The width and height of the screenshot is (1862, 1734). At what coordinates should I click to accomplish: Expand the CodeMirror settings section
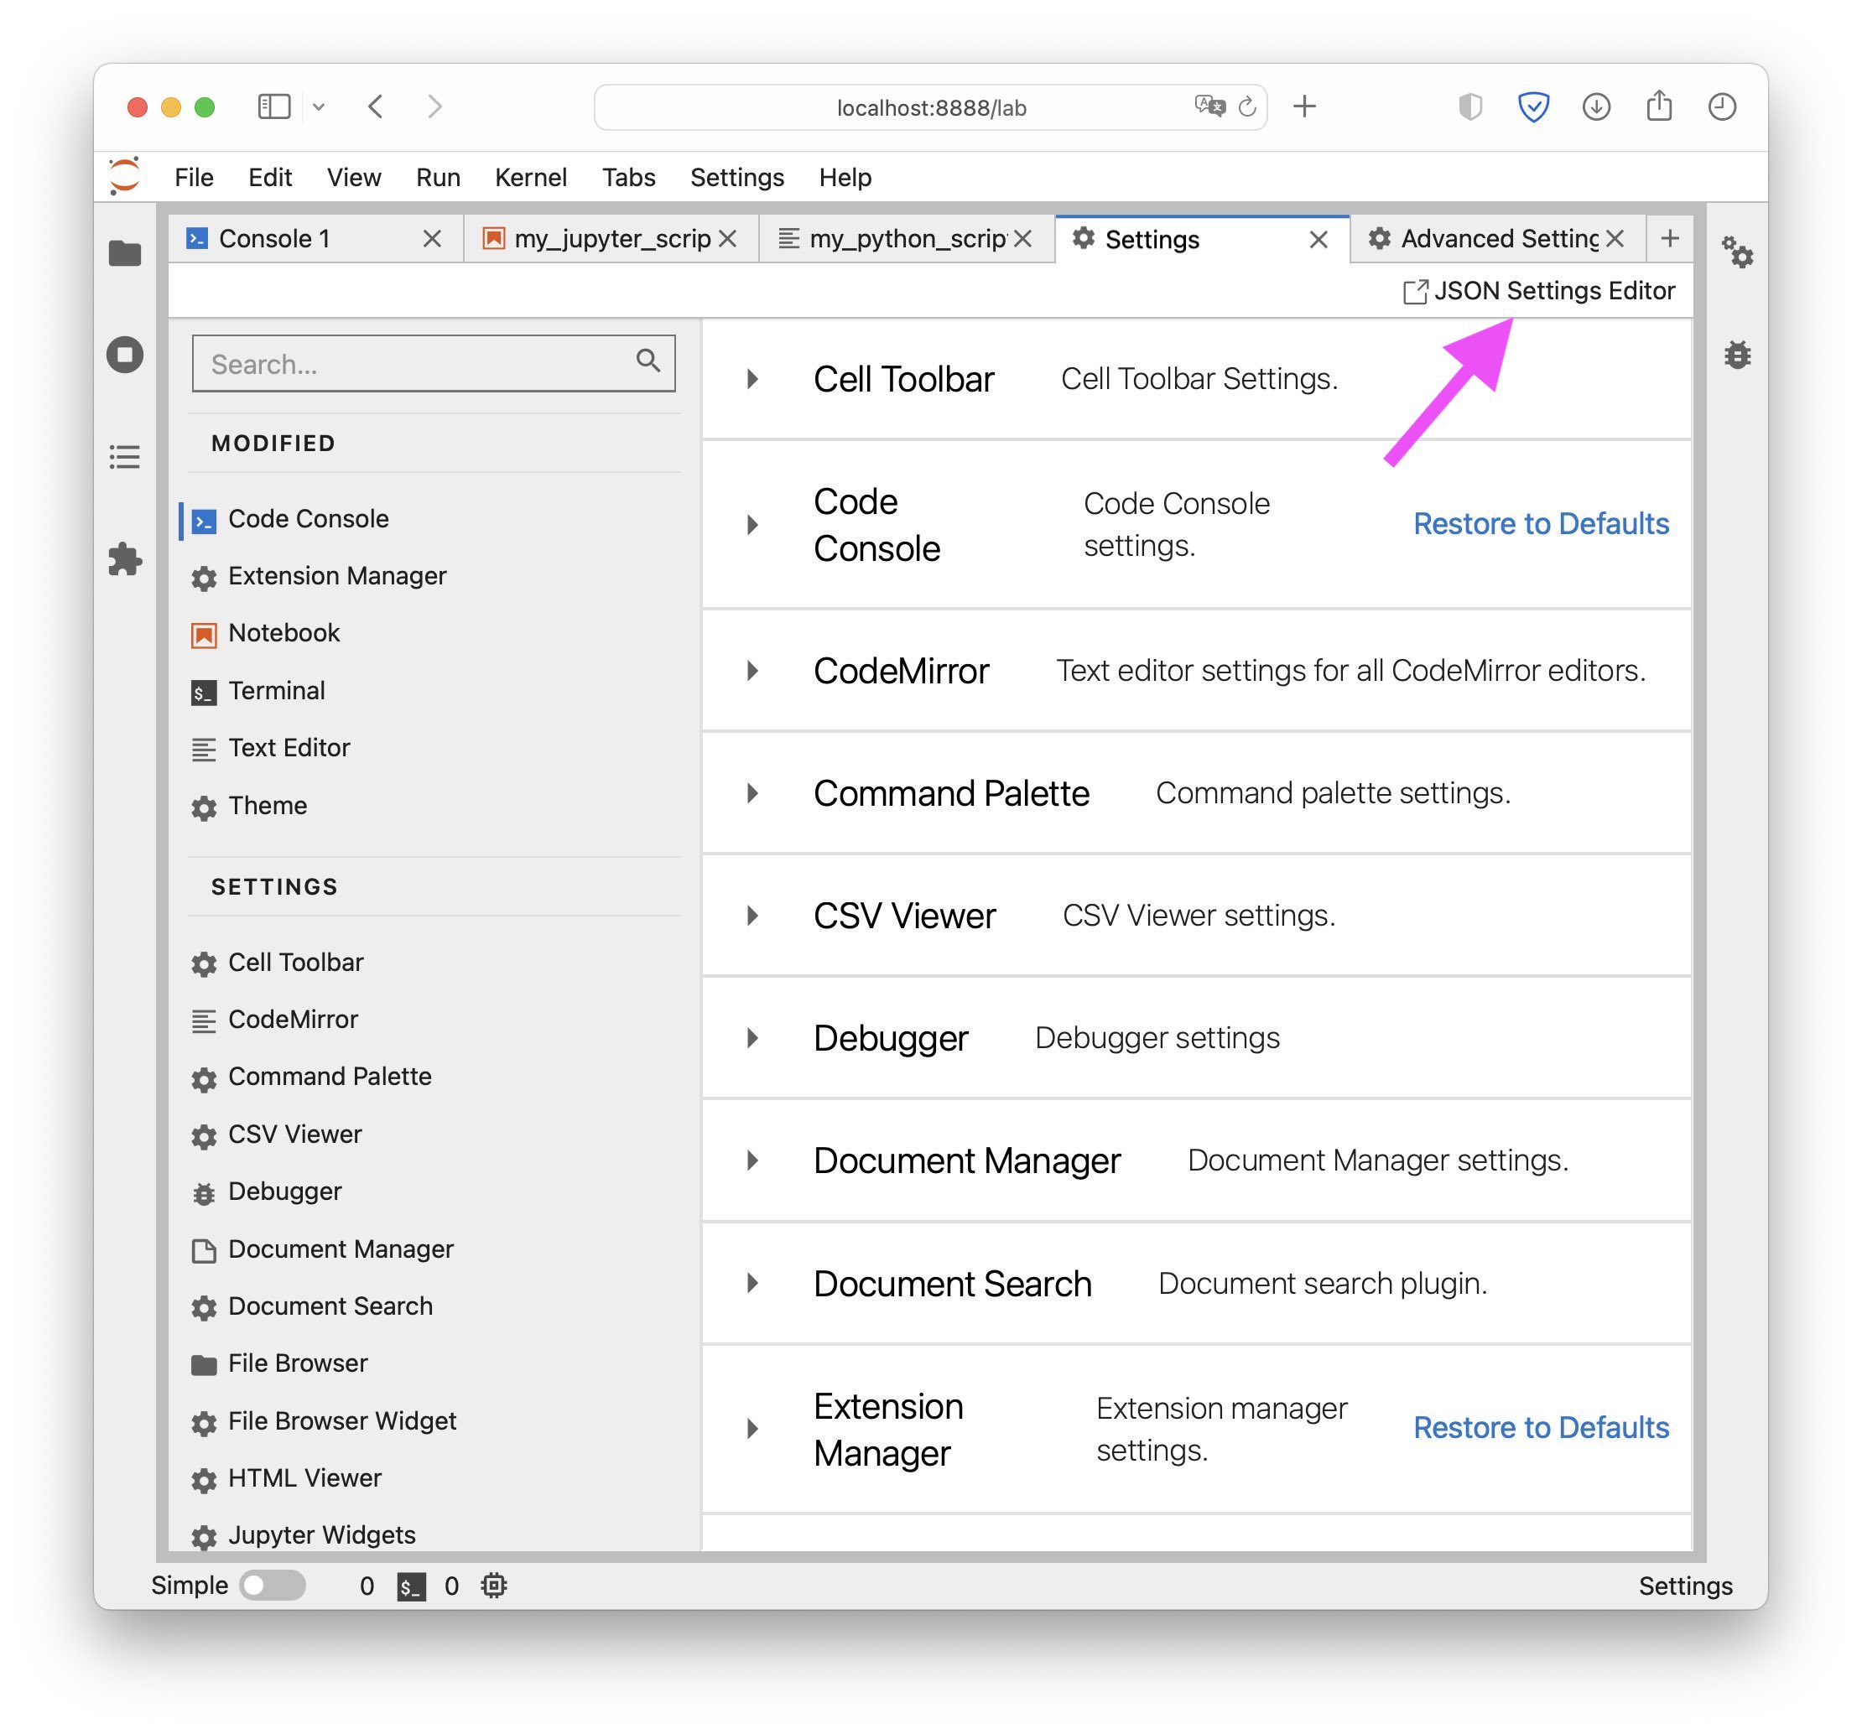[752, 671]
